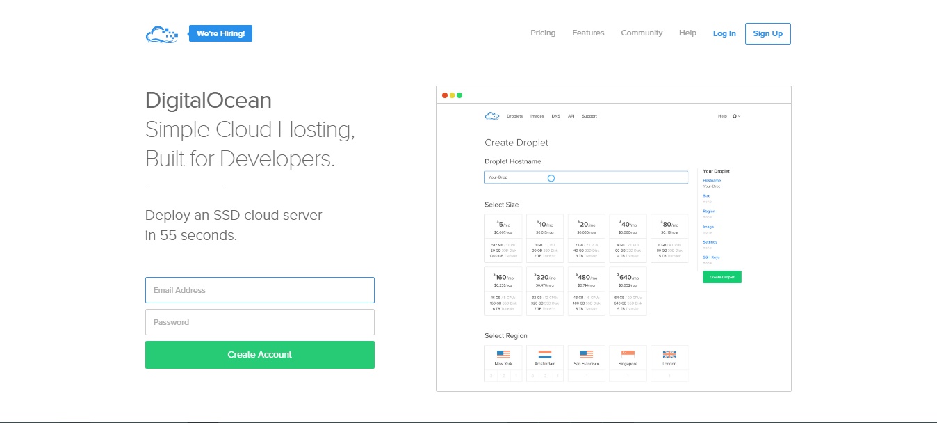
Task: Focus the Email Address field
Action: (260, 290)
